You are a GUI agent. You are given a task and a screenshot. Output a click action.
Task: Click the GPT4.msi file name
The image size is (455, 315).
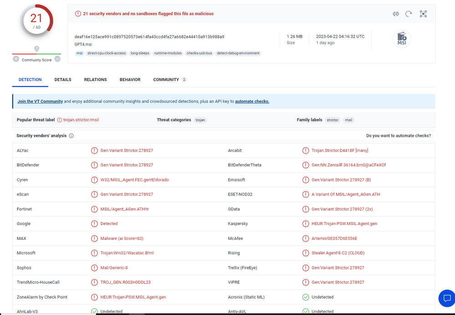pos(83,44)
